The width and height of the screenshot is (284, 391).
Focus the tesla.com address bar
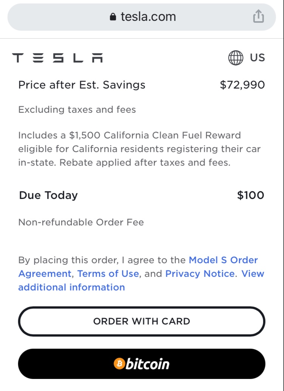tap(142, 17)
